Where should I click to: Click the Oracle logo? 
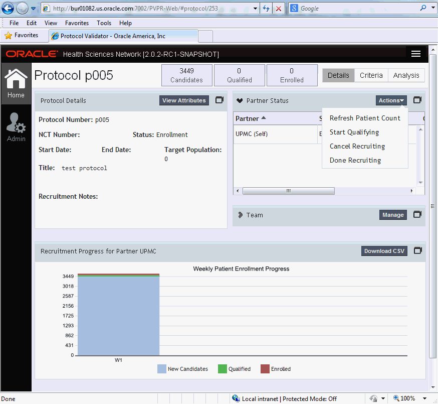click(32, 54)
